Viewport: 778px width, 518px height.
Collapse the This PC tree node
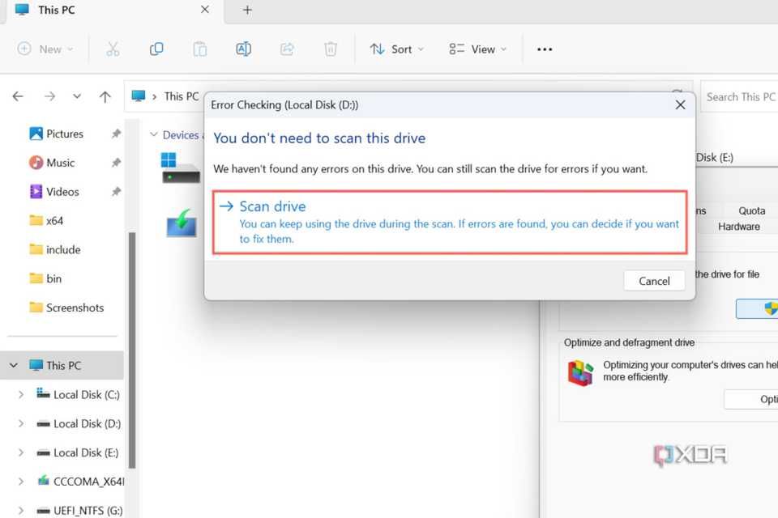coord(14,366)
